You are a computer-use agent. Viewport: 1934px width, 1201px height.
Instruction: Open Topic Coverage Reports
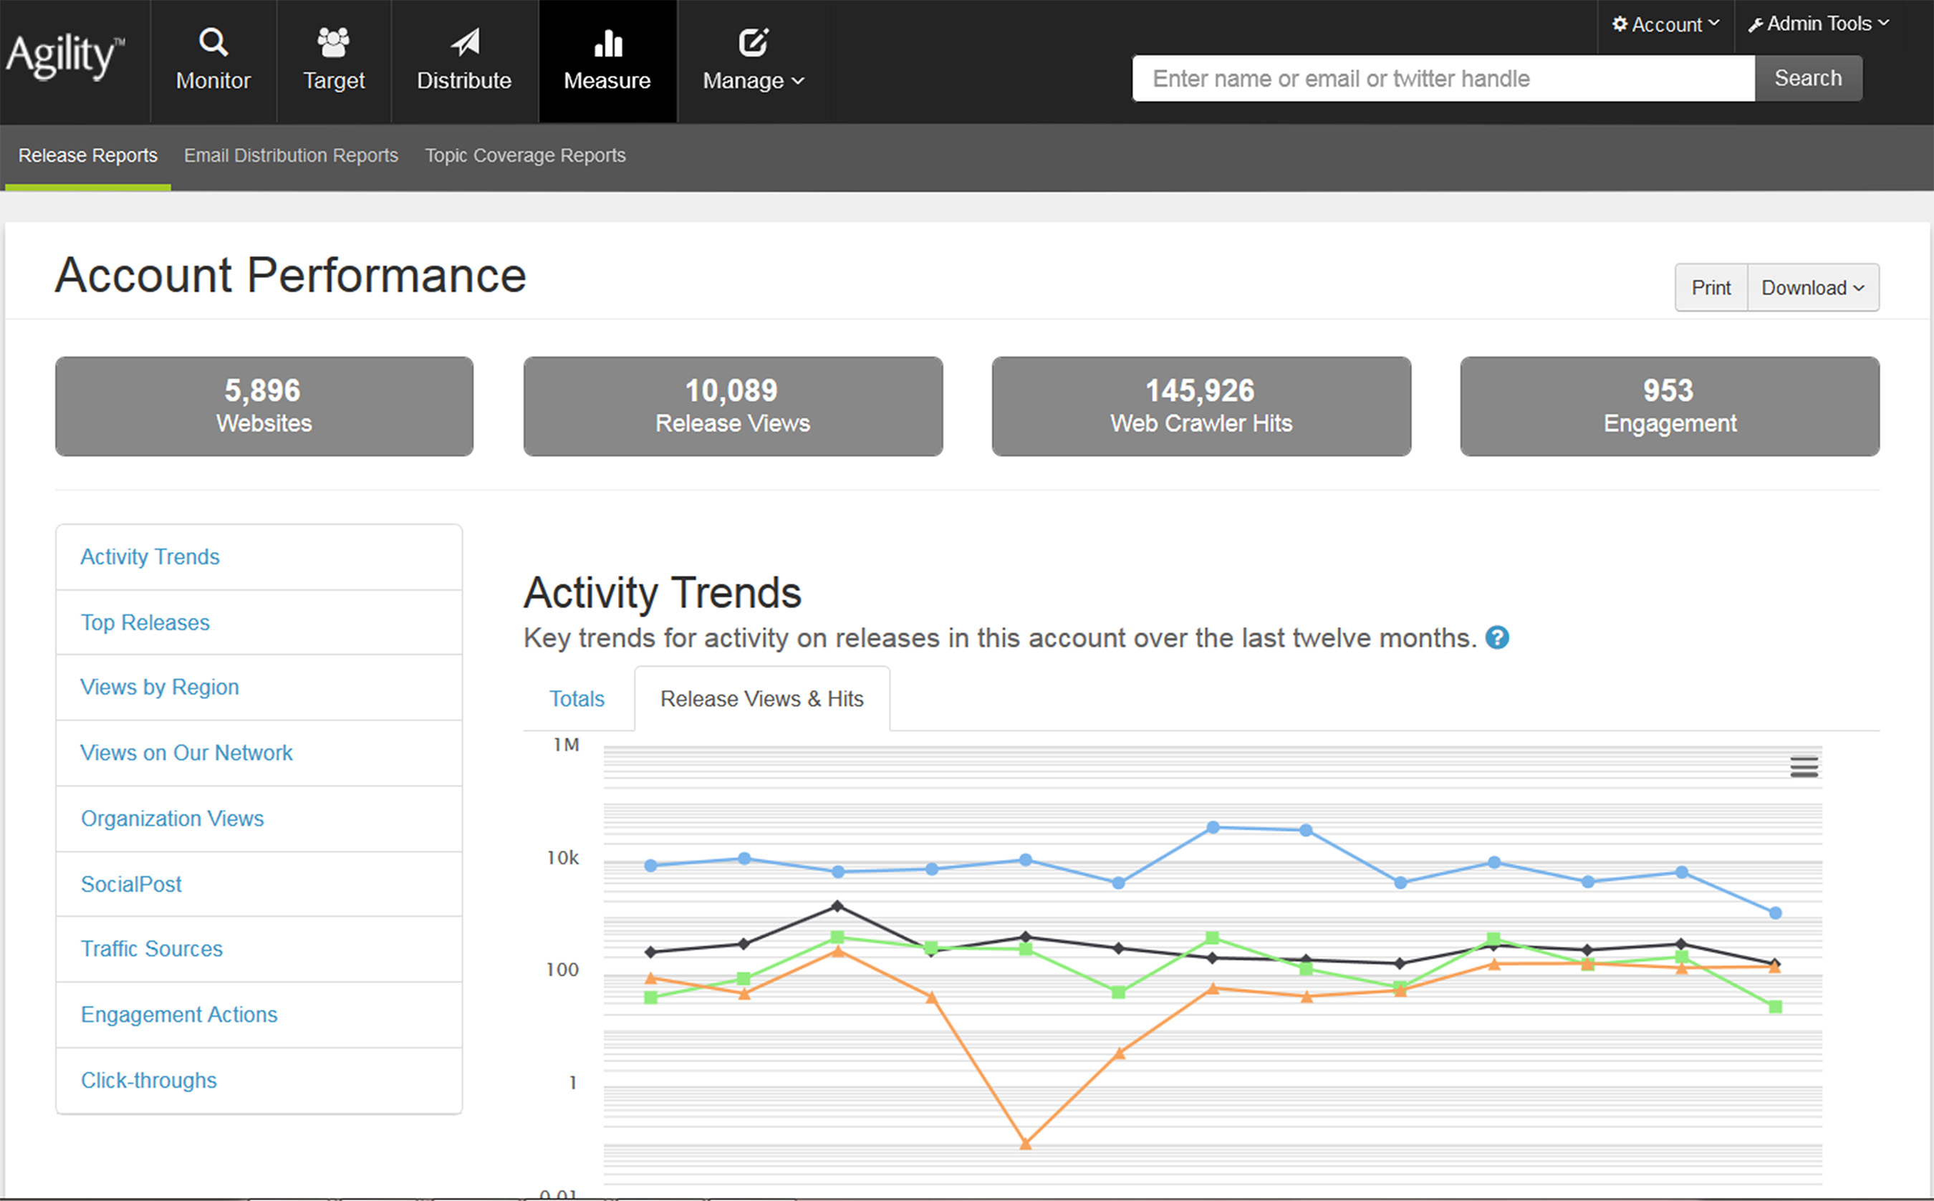pos(525,155)
